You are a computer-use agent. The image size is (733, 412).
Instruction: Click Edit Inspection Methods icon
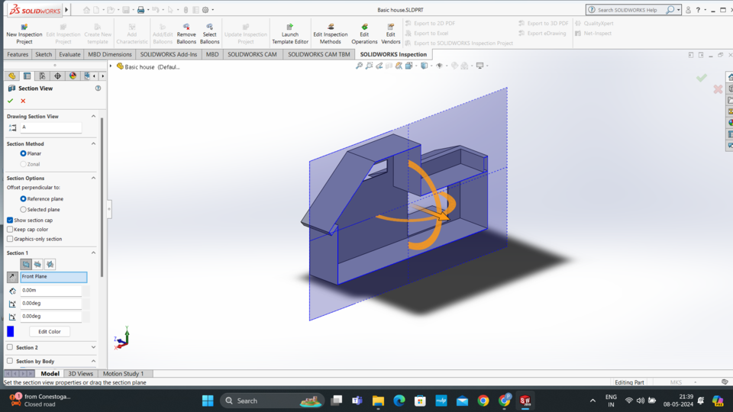[x=331, y=27]
